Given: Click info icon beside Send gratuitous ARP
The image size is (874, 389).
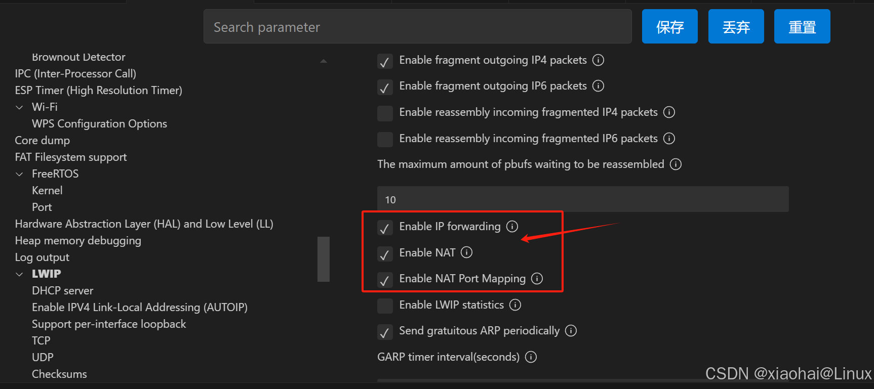Looking at the screenshot, I should click(x=570, y=330).
